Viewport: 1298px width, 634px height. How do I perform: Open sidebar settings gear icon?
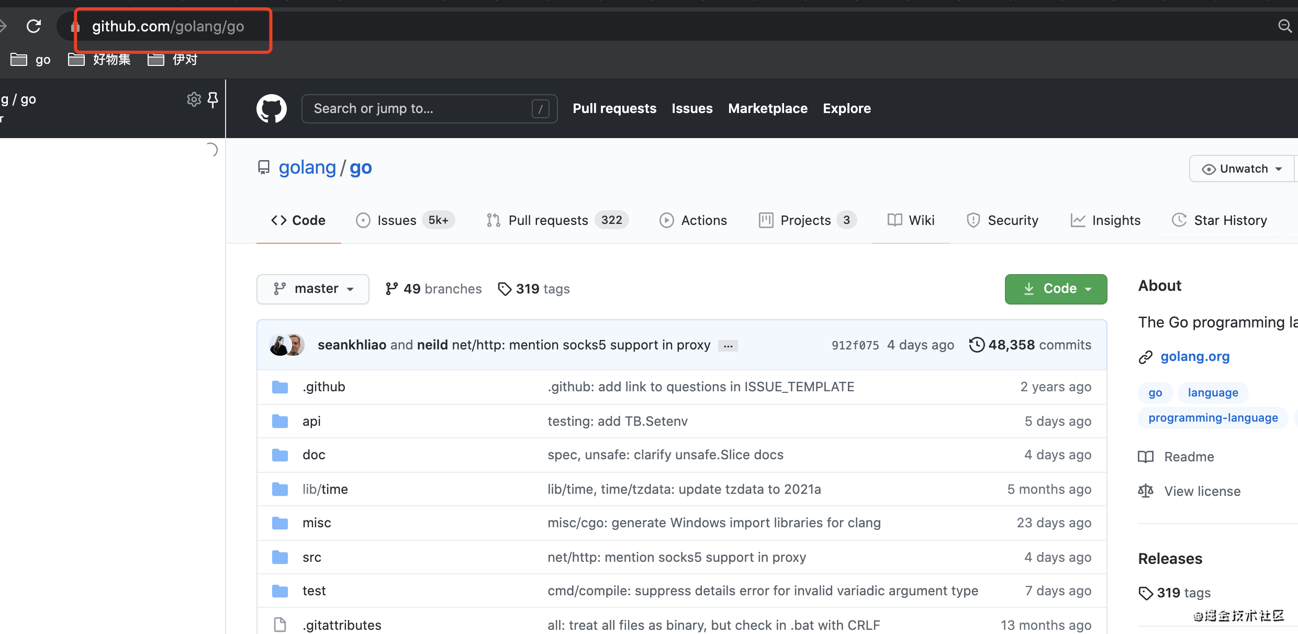pyautogui.click(x=194, y=99)
